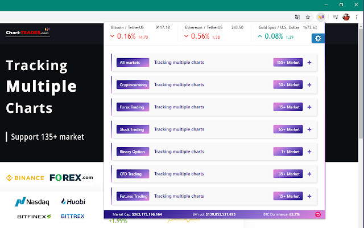
Task: Click the Chart-TRADER.com logo
Action: click(x=28, y=32)
